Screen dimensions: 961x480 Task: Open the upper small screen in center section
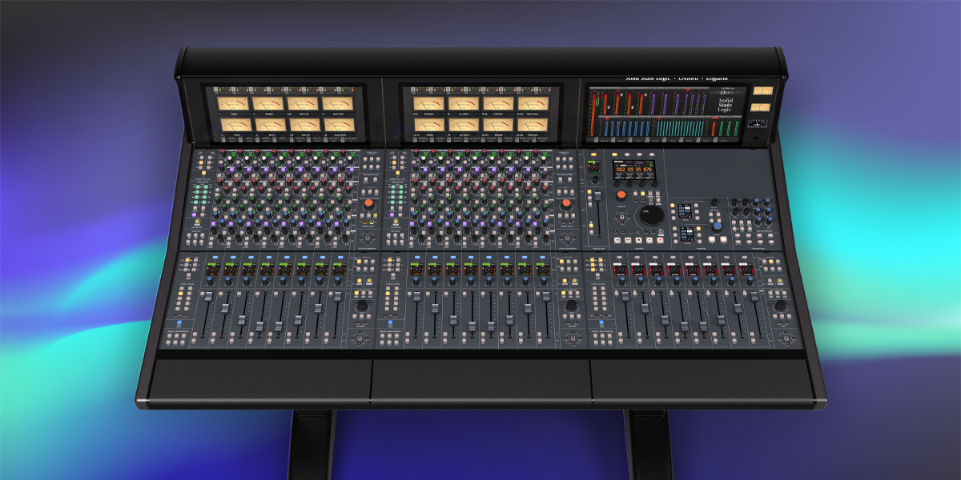pos(685,210)
